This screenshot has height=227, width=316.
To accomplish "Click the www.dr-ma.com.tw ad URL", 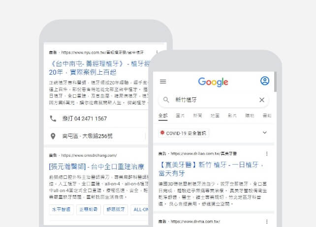I will point(195,222).
